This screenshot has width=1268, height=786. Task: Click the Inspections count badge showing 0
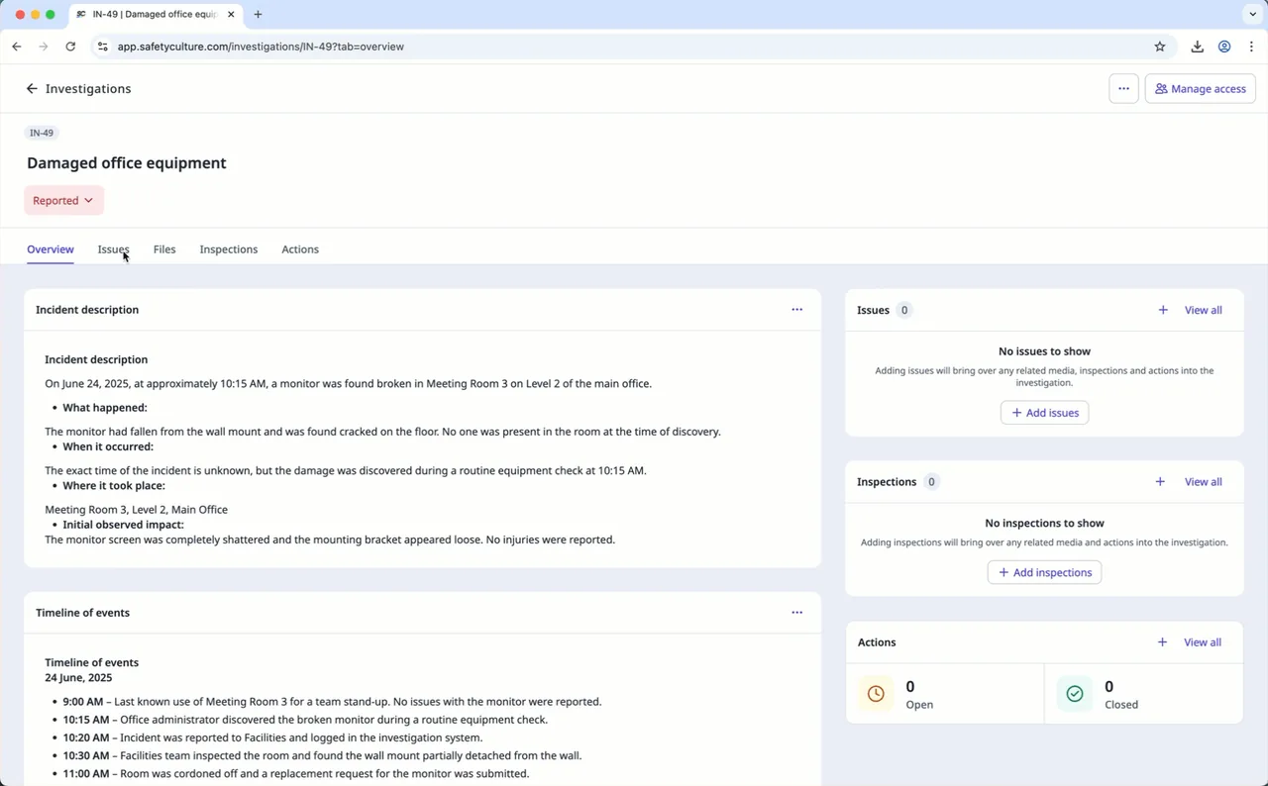(x=931, y=482)
